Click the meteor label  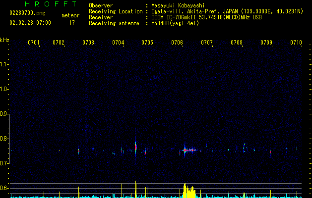pos(70,15)
